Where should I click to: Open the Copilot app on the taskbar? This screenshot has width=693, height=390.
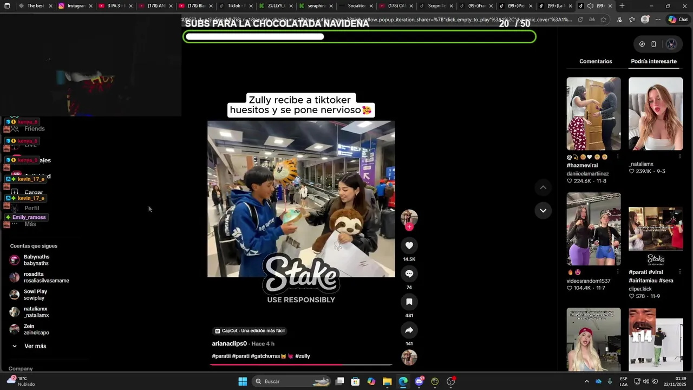(371, 381)
